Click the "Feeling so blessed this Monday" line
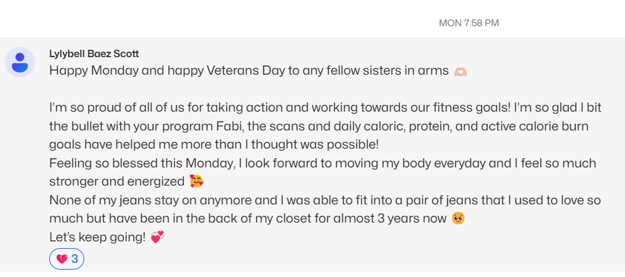The width and height of the screenshot is (625, 277). (323, 163)
